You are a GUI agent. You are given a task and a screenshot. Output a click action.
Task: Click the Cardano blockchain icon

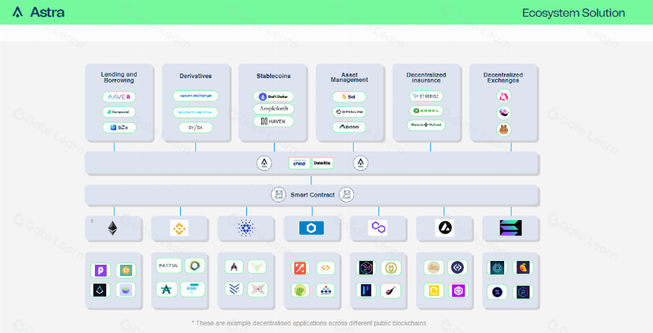click(246, 228)
